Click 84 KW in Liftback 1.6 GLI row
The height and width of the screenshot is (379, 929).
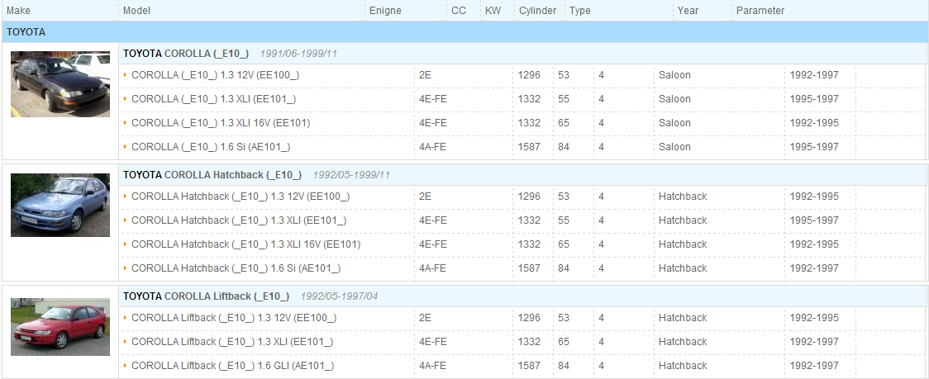click(x=564, y=366)
